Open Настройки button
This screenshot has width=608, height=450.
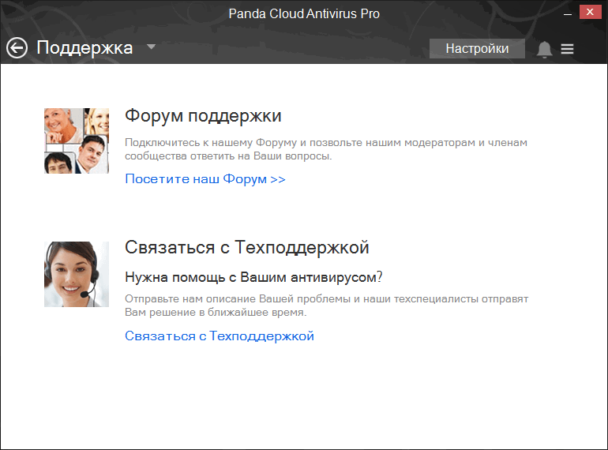tap(477, 48)
